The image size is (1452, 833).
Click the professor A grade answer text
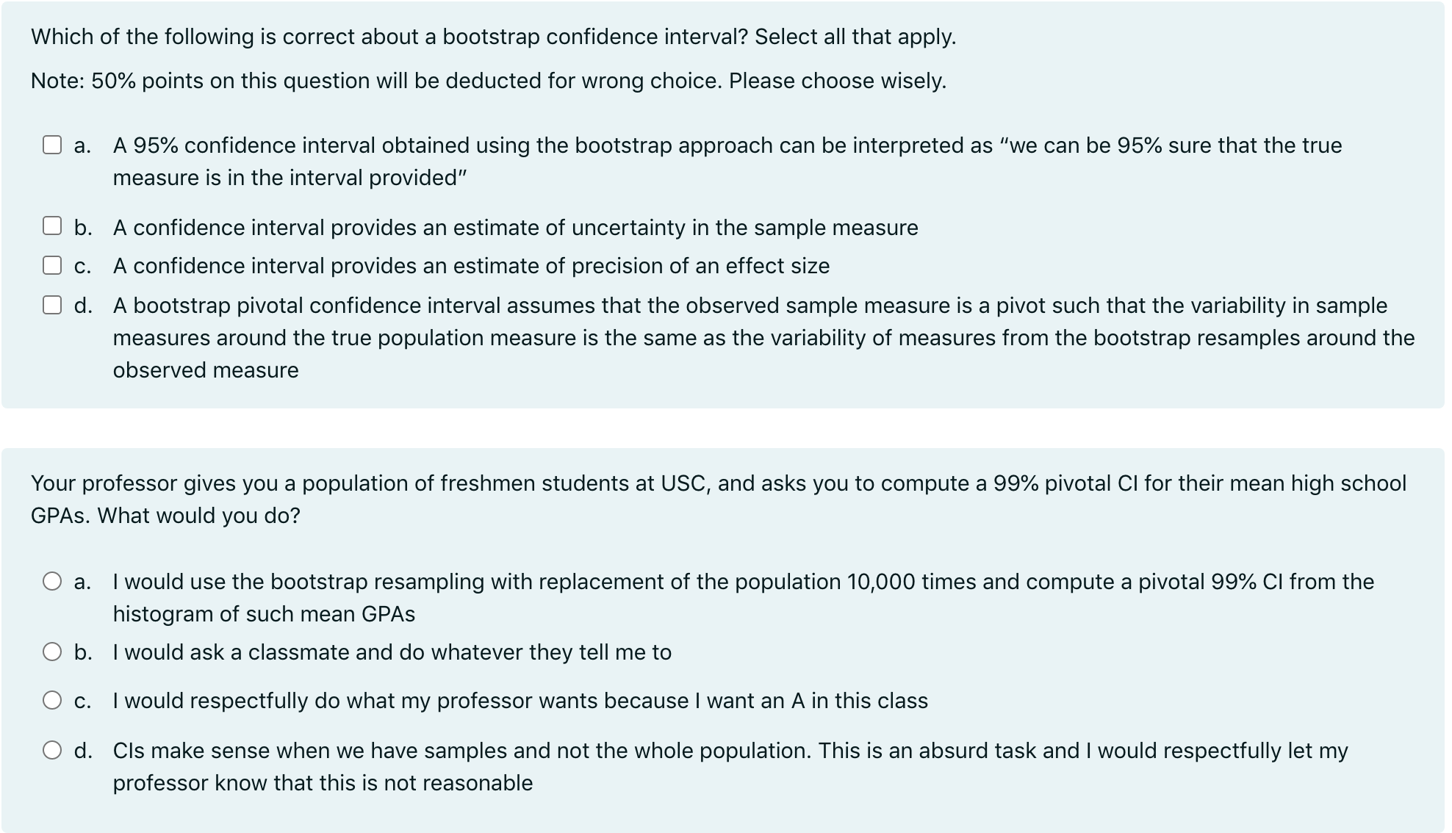point(520,701)
